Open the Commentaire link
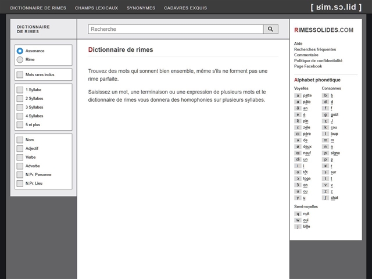This screenshot has width=372, height=279. pyautogui.click(x=306, y=55)
